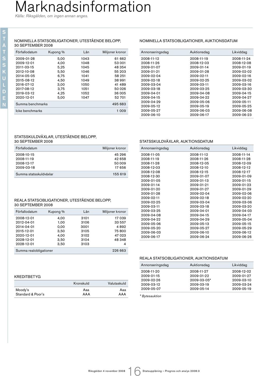Click the heading 'STATSSKULDVÄXLAR, AUKTIONSDATUM'
This screenshot has height=376, width=254.
coord(176,141)
